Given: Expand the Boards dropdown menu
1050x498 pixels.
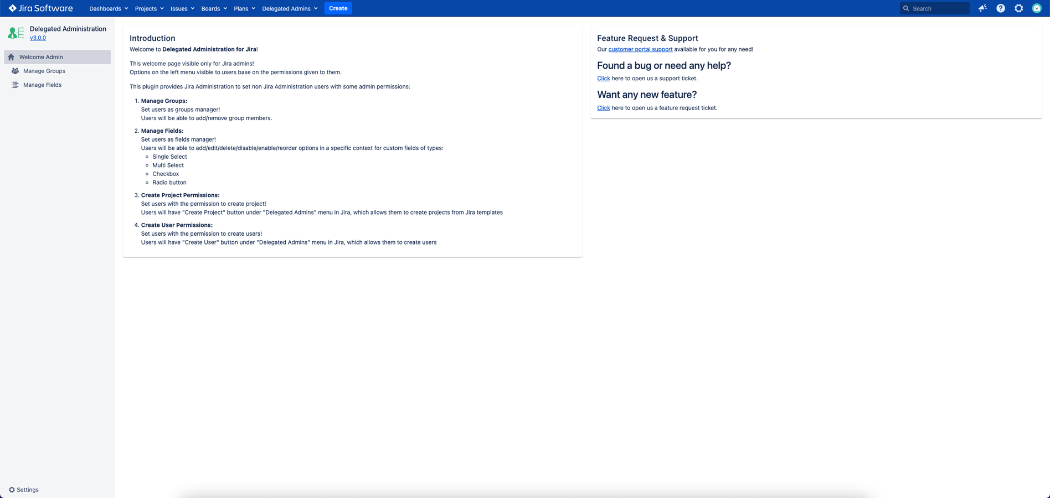Looking at the screenshot, I should click(x=214, y=8).
